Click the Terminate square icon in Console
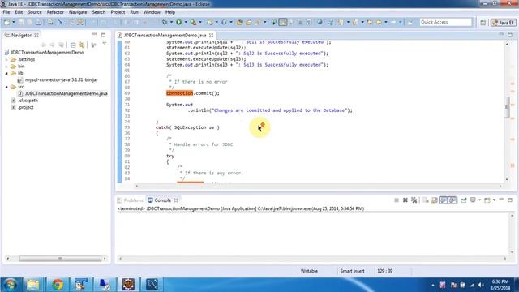 click(x=397, y=200)
